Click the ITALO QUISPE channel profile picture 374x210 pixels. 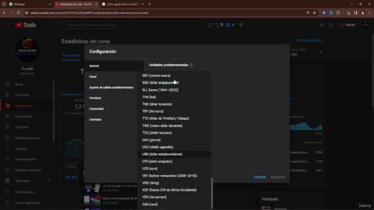pos(27,50)
